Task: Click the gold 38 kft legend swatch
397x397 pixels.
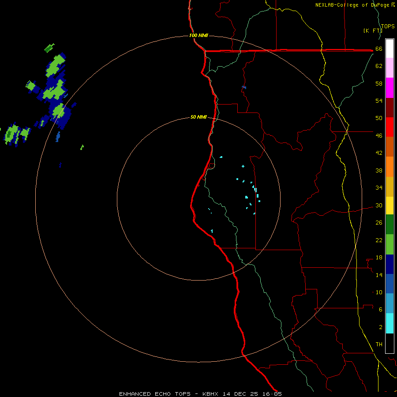Action: (x=390, y=187)
